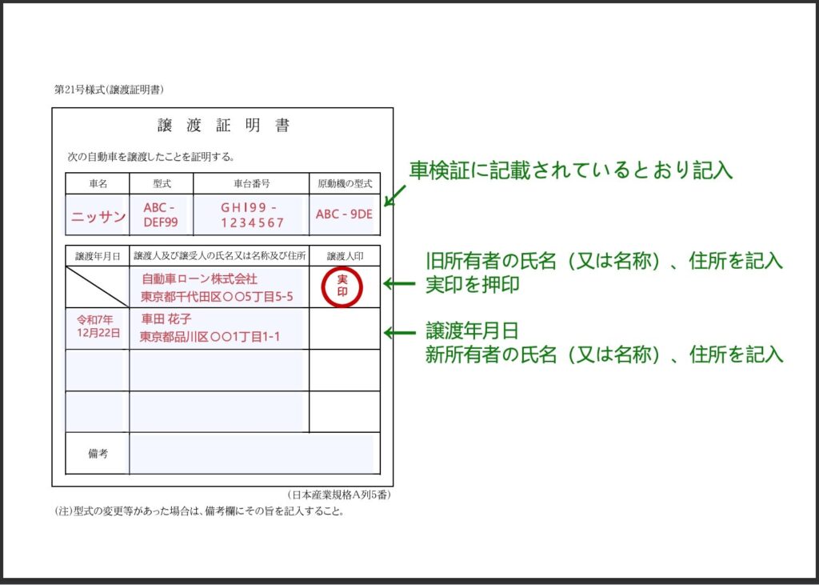Click the 車台番号 column header
This screenshot has width=819, height=585.
[251, 183]
